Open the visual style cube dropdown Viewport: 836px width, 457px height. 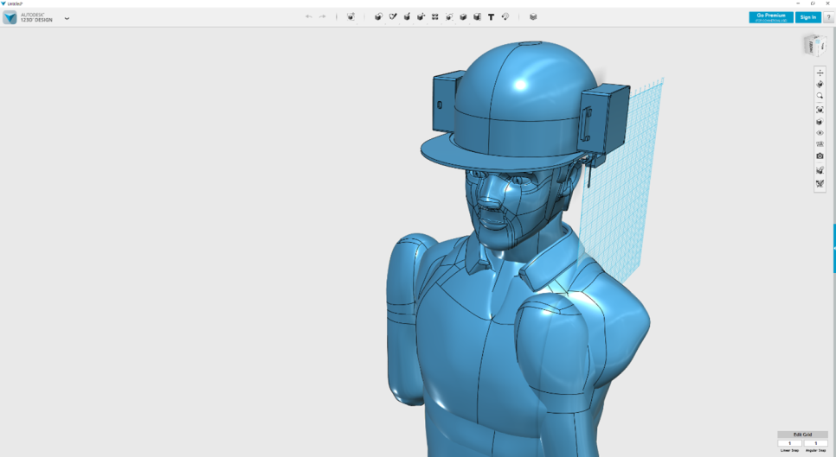pos(820,122)
